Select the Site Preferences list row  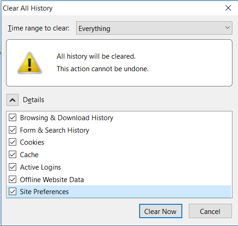pyautogui.click(x=119, y=192)
